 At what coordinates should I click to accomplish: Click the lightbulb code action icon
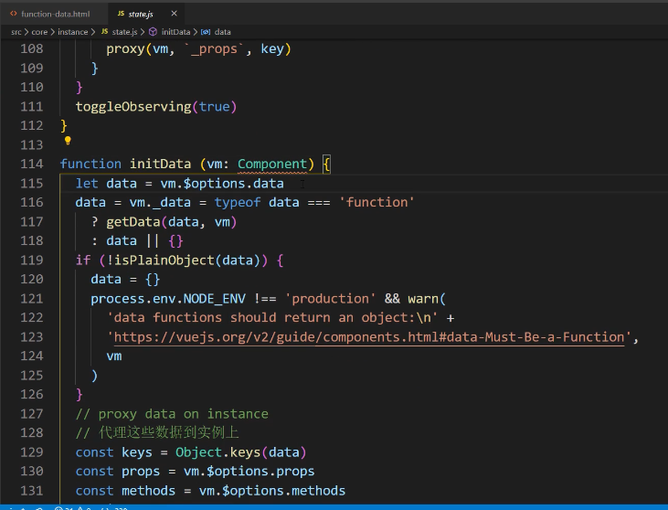[68, 140]
